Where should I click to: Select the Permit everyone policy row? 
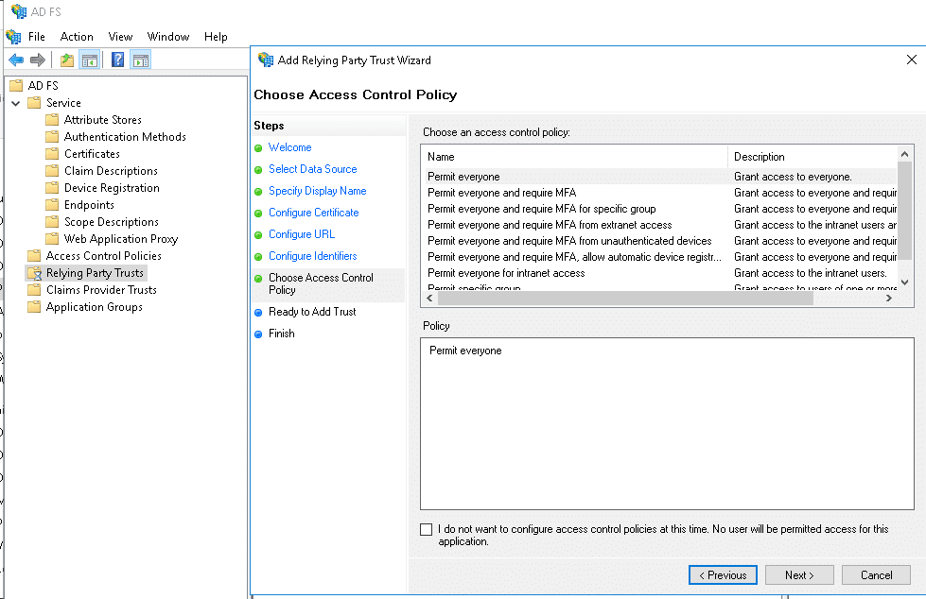tap(659, 177)
